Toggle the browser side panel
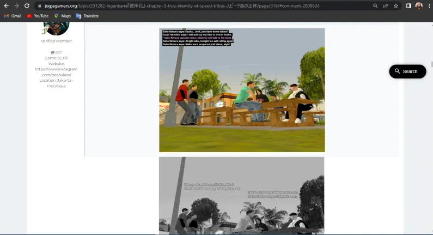 (408, 6)
